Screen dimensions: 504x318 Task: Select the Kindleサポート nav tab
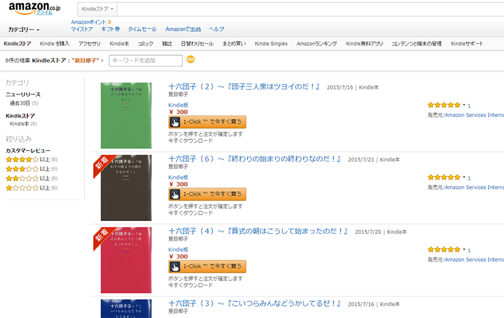coord(467,44)
